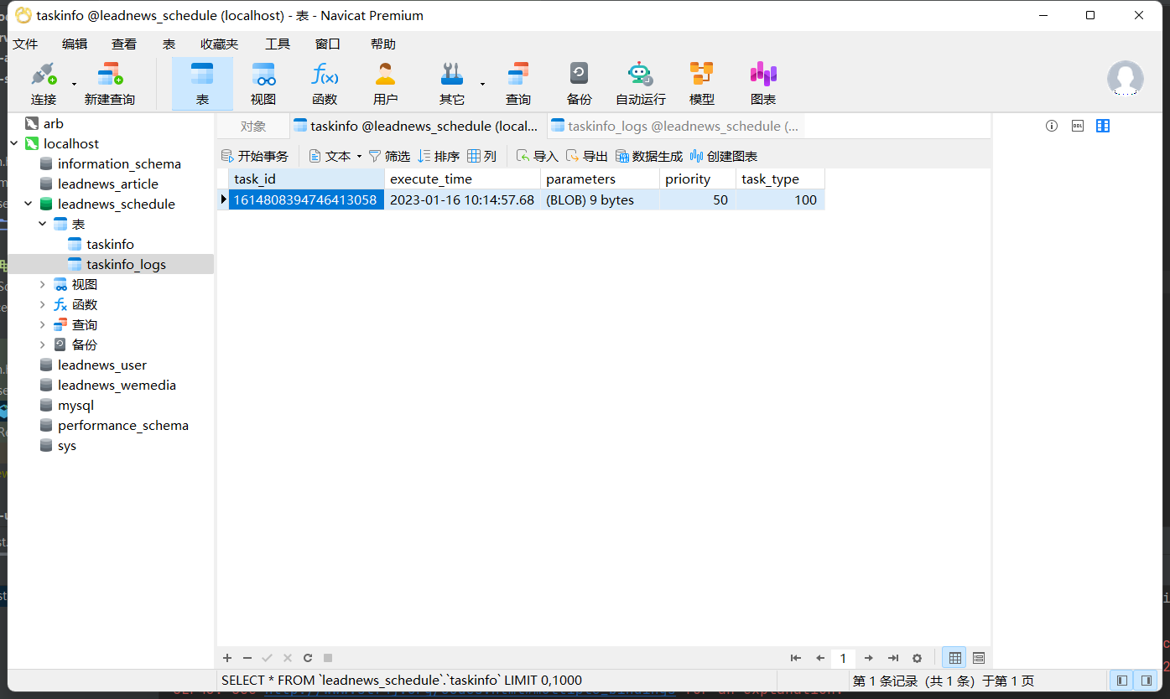
Task: Select the leadnews_article database
Action: [107, 184]
